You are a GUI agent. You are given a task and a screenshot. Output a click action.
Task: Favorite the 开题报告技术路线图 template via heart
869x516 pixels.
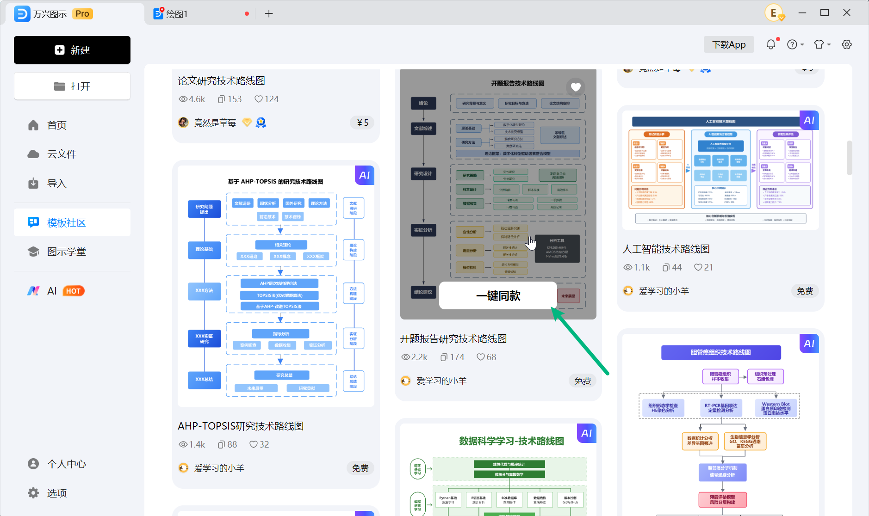click(576, 87)
